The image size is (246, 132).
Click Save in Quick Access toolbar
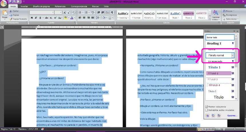coord(11,2)
